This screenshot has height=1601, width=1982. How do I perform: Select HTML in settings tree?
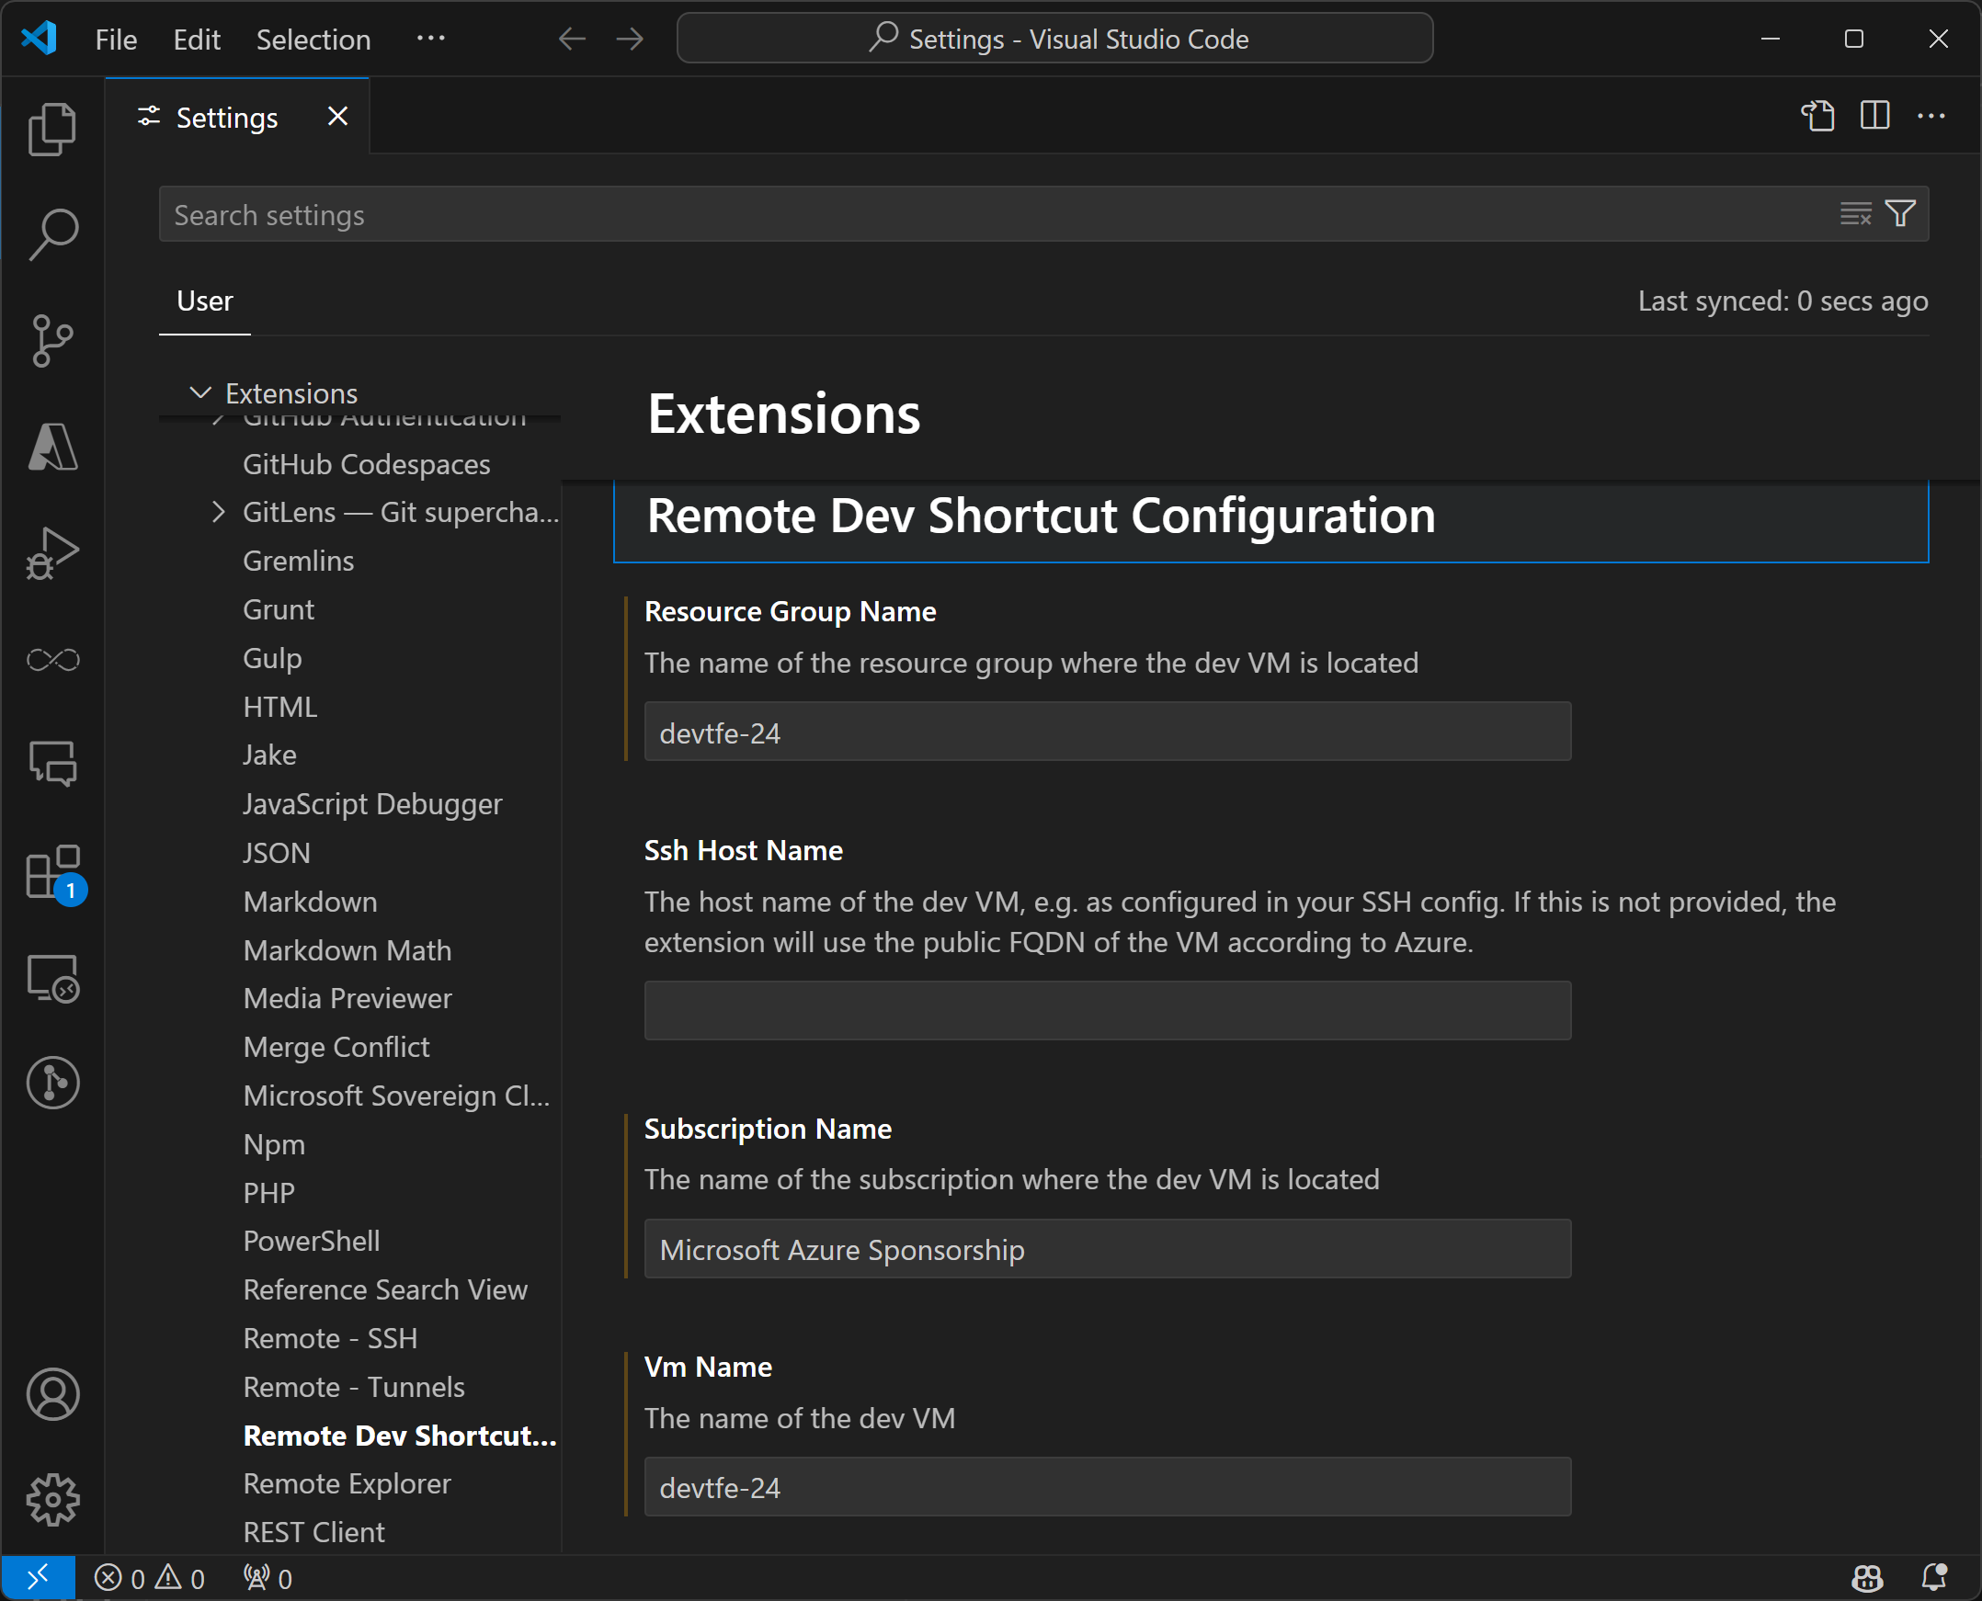point(279,708)
